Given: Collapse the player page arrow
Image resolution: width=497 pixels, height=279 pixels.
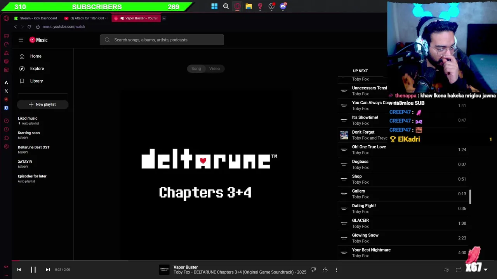Looking at the screenshot, I should [x=485, y=270].
